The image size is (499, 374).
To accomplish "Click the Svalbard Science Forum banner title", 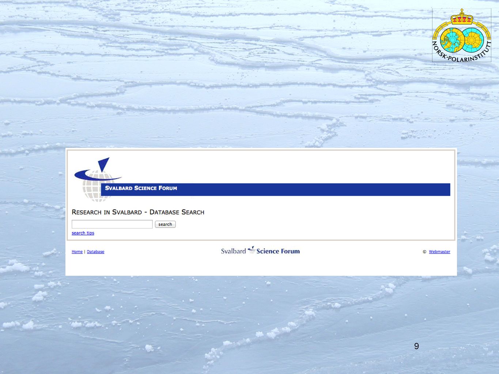I will click(141, 188).
